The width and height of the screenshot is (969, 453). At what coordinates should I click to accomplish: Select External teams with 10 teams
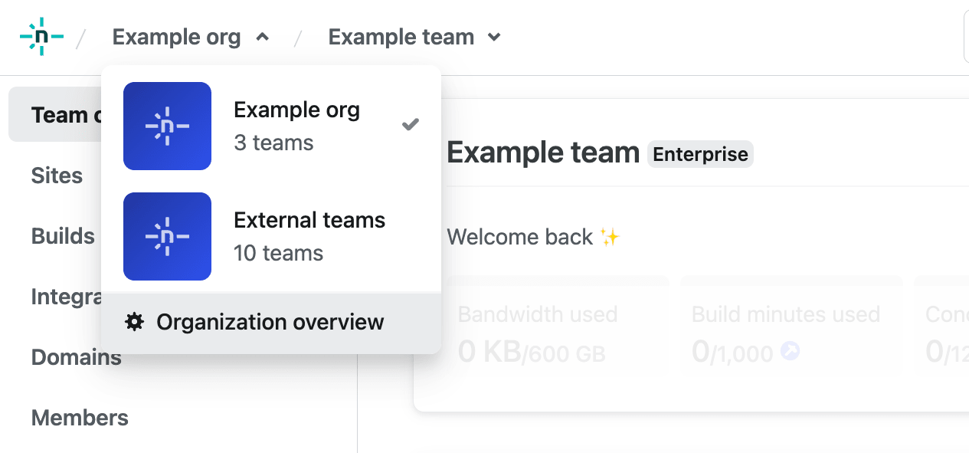click(x=309, y=236)
